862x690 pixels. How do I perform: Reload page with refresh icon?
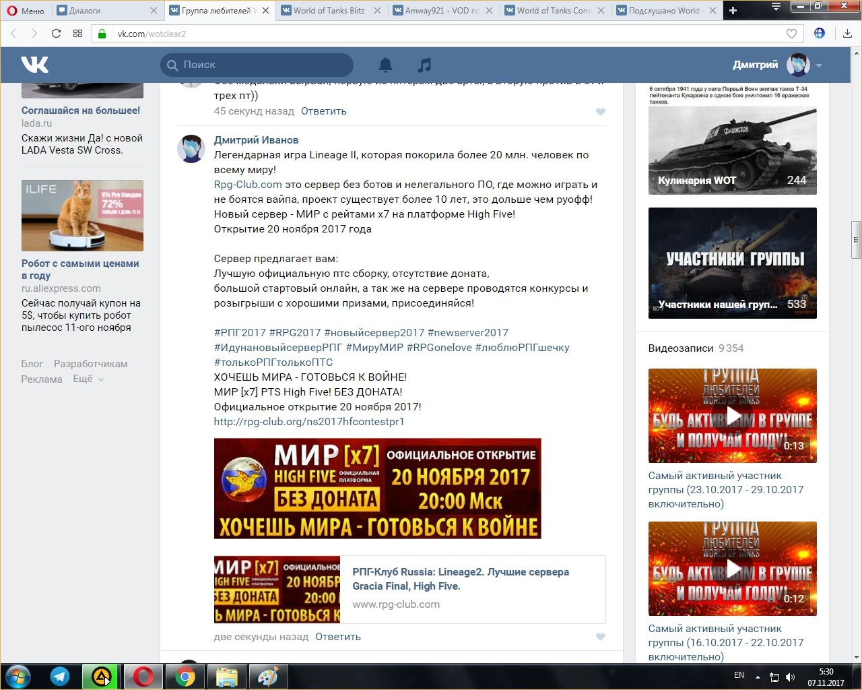[56, 33]
